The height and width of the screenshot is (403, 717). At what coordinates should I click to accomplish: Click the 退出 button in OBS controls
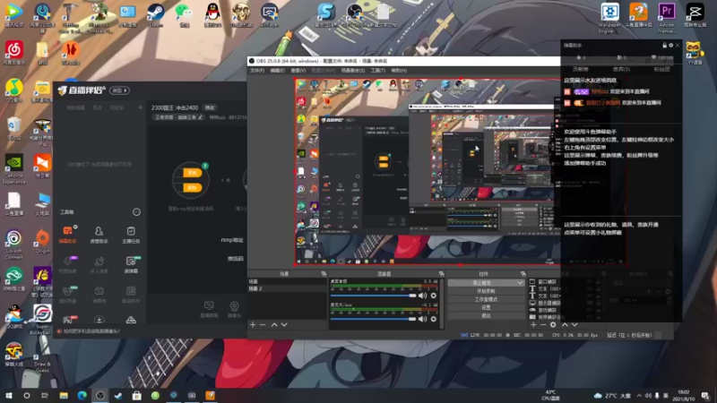pos(486,316)
